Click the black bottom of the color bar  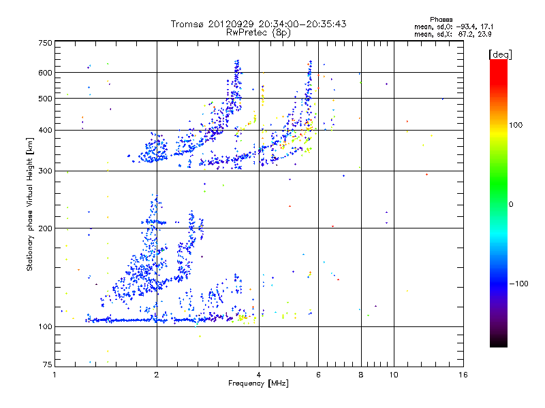(499, 342)
